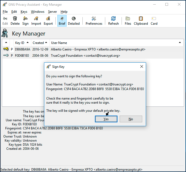This screenshot has width=186, height=172.
Task: Open the Edit menu
Action: [14, 12]
